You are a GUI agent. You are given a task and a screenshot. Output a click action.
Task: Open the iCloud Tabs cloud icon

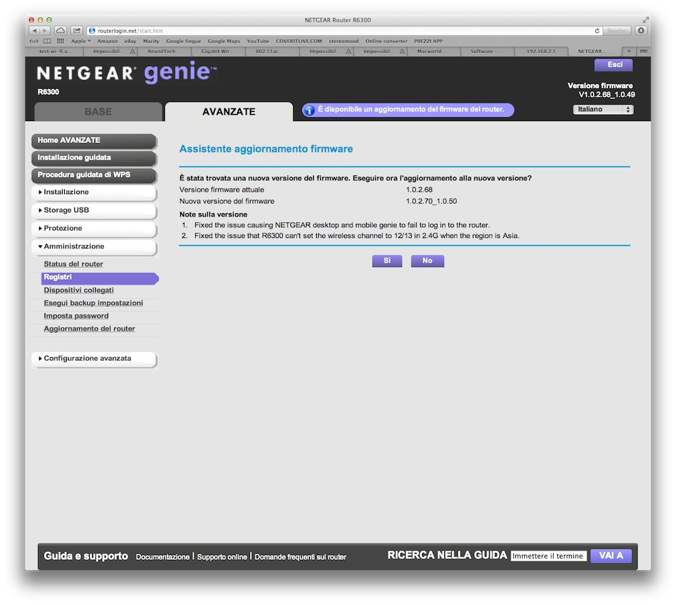coord(61,30)
